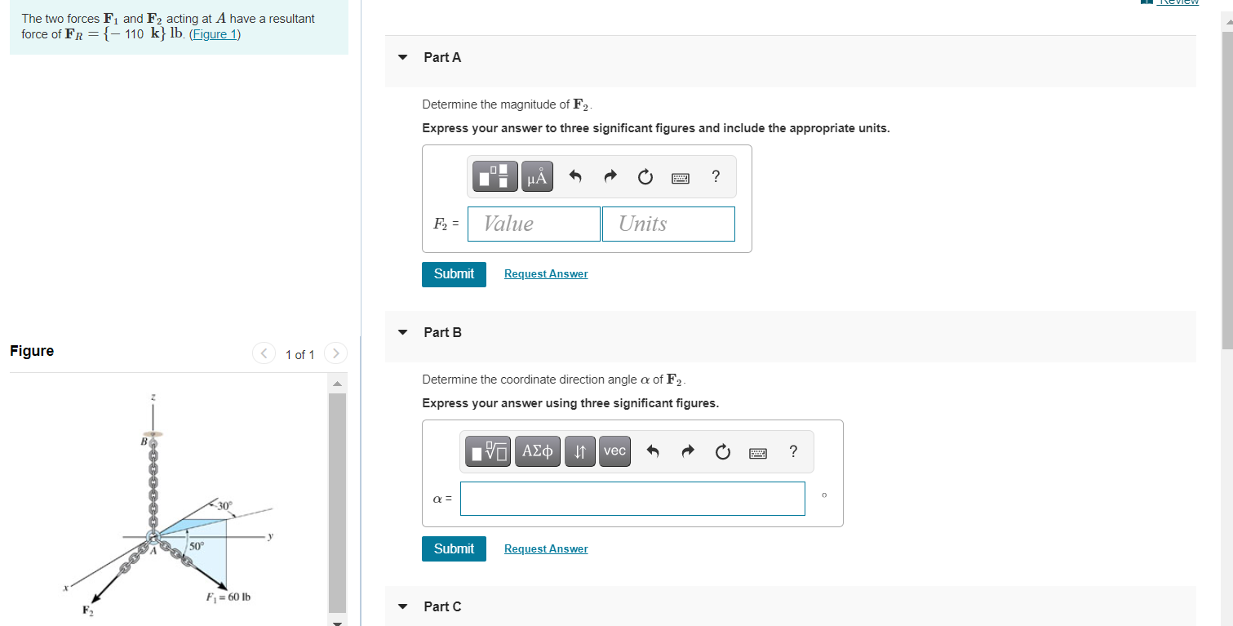The width and height of the screenshot is (1233, 626).
Task: Click the next figure arrow
Action: pyautogui.click(x=335, y=353)
